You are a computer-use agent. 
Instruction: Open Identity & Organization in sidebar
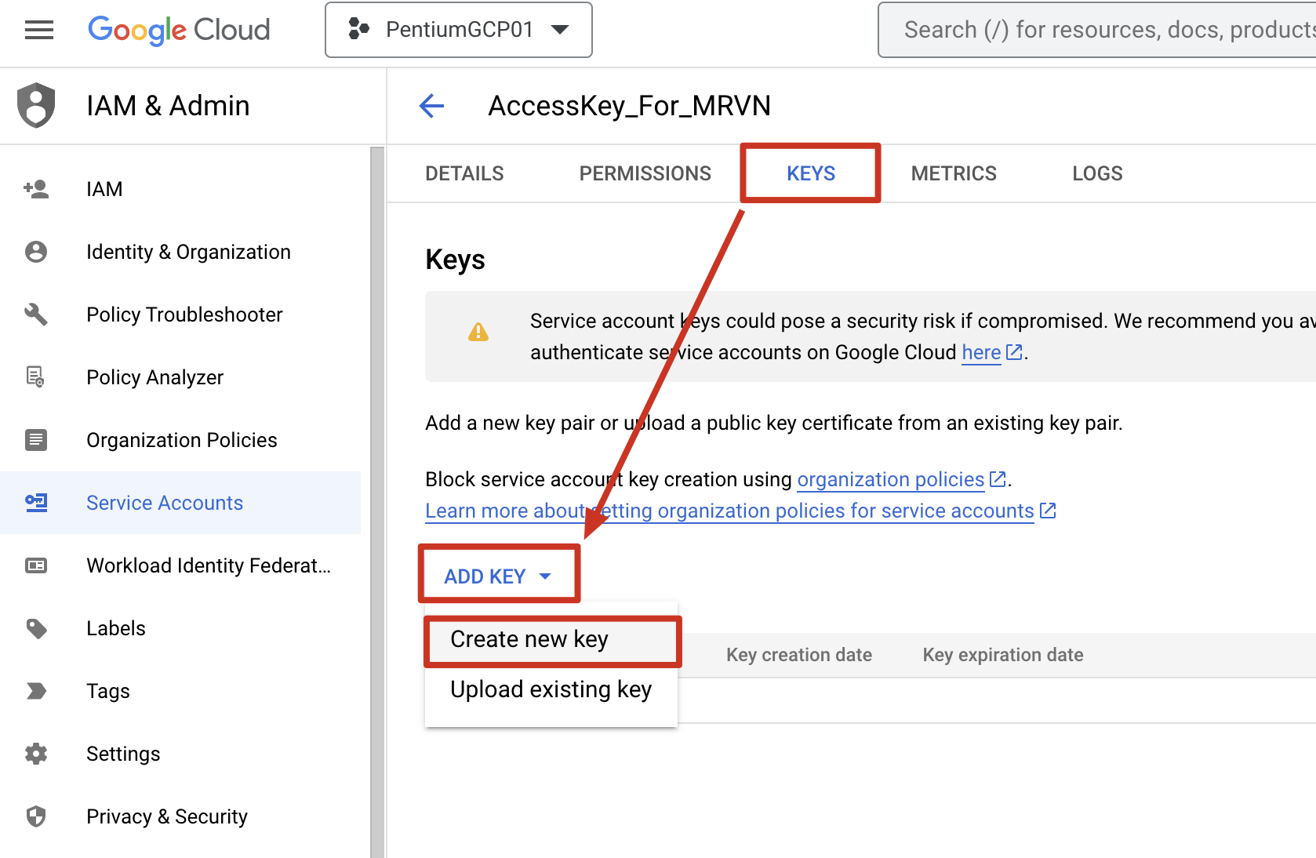click(x=188, y=252)
